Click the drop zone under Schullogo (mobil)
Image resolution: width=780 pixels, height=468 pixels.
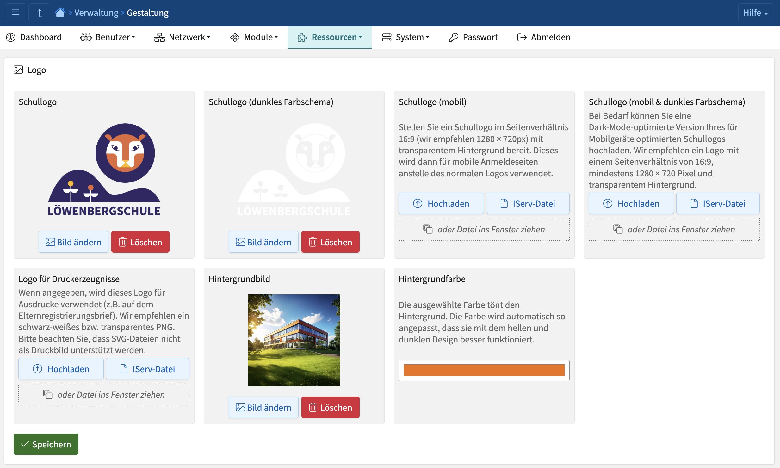484,229
